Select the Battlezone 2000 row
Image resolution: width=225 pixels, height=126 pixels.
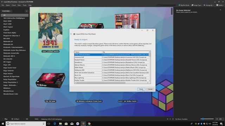coord(112,70)
